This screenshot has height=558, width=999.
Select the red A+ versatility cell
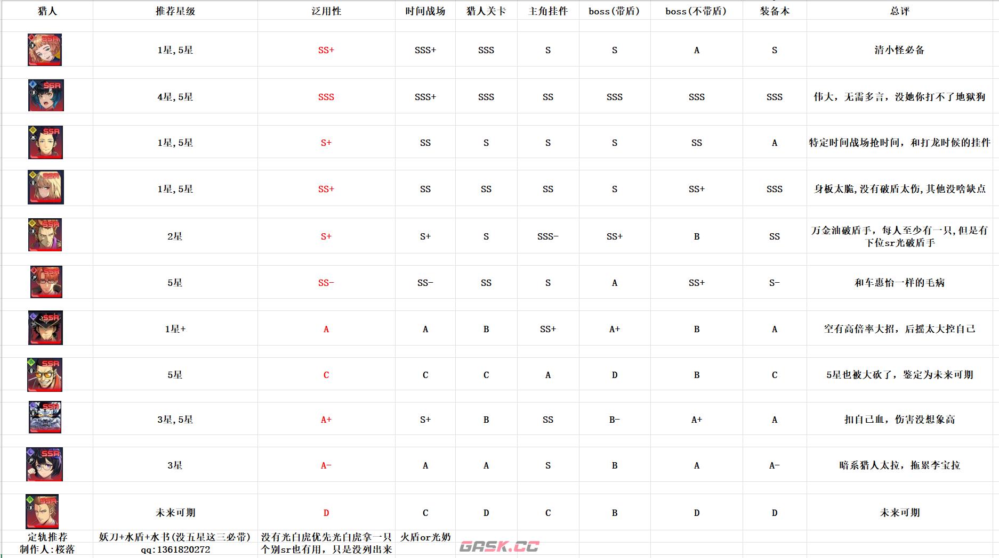pos(326,420)
